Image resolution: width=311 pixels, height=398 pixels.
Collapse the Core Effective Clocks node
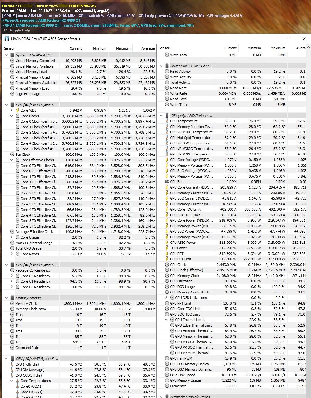pyautogui.click(x=12, y=160)
